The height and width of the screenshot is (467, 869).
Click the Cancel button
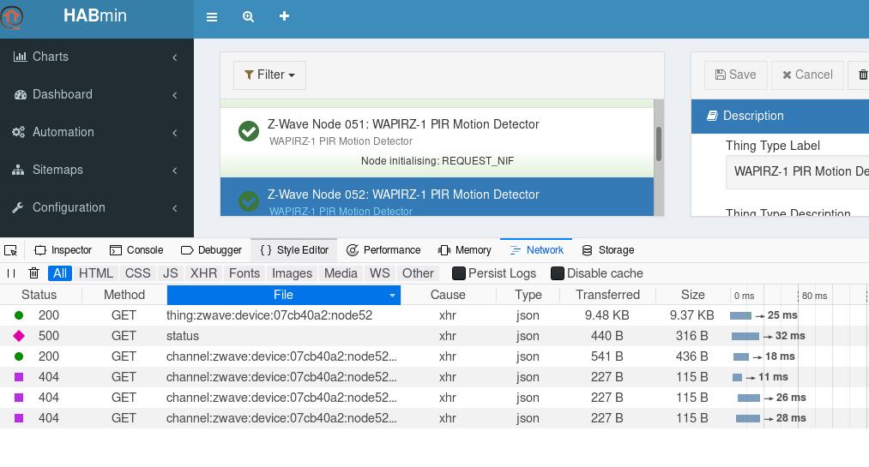(x=807, y=75)
